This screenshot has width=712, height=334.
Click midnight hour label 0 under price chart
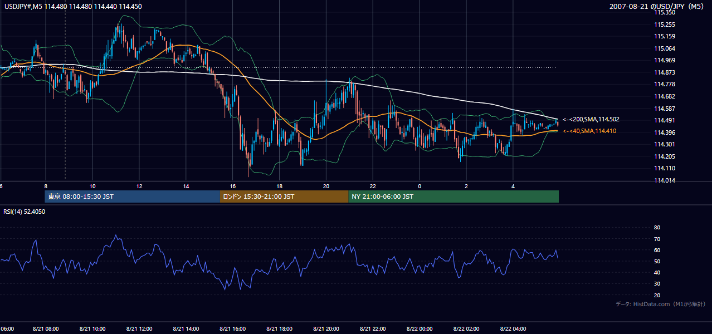[x=420, y=186]
